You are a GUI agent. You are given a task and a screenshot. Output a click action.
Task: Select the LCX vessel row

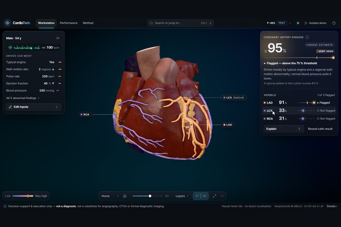(x=299, y=111)
